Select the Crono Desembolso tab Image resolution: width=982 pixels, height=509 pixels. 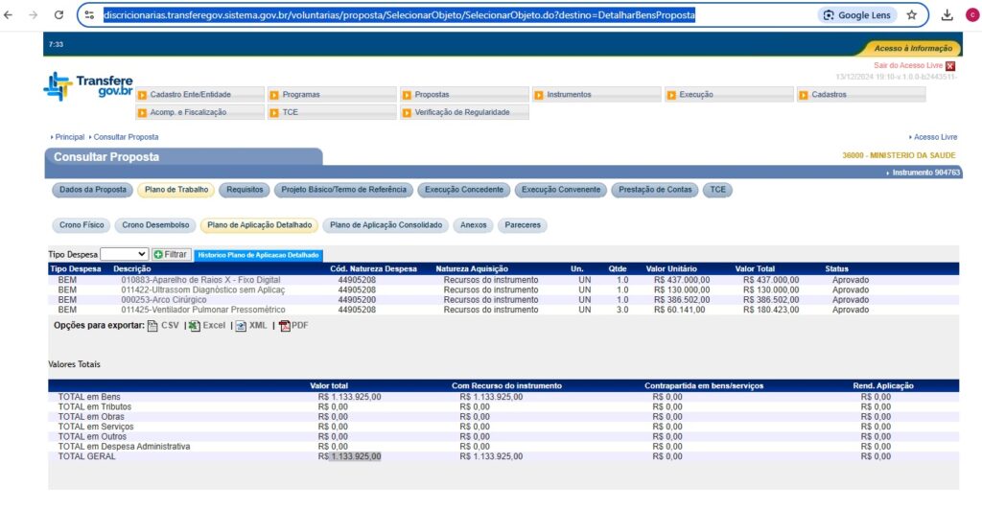tap(155, 225)
